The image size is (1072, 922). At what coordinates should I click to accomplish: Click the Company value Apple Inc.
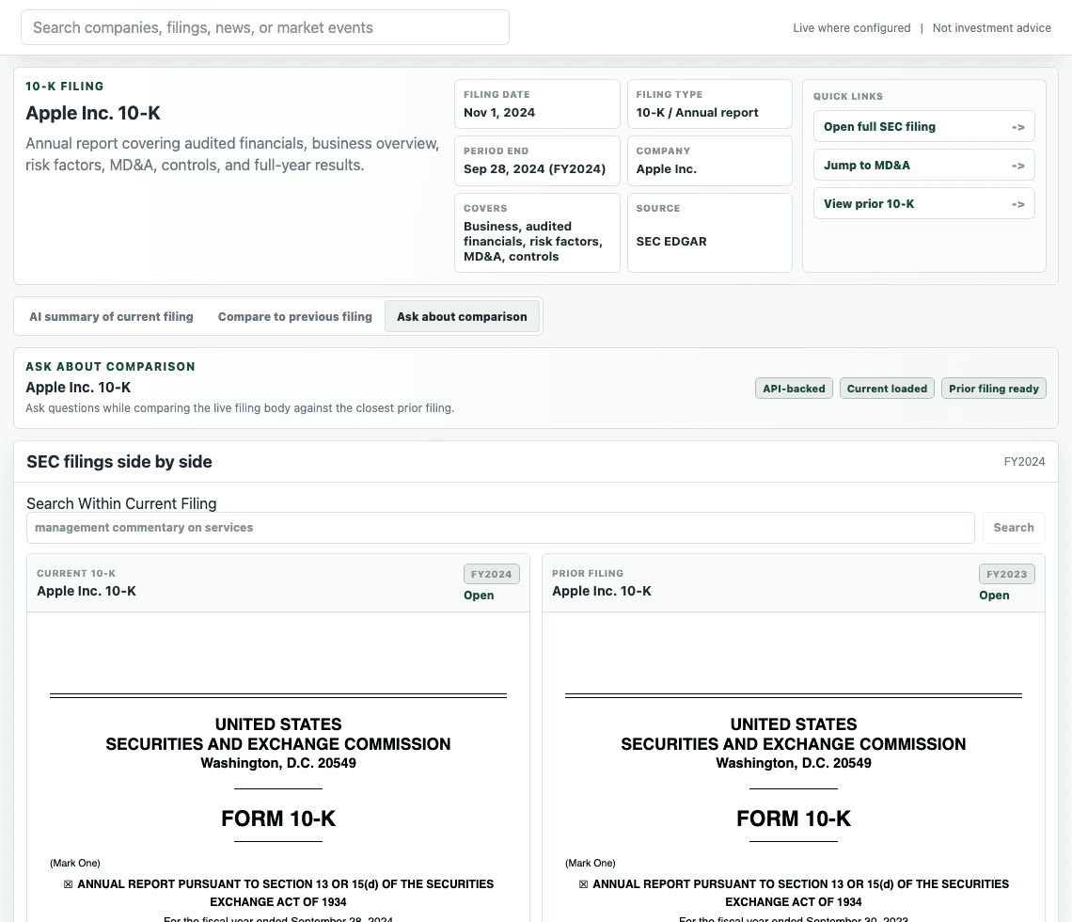[x=666, y=169]
